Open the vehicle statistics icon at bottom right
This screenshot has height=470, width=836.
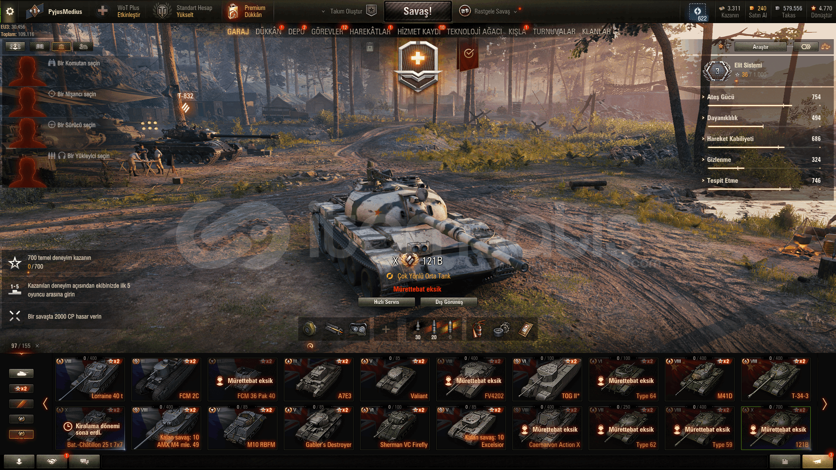[785, 461]
